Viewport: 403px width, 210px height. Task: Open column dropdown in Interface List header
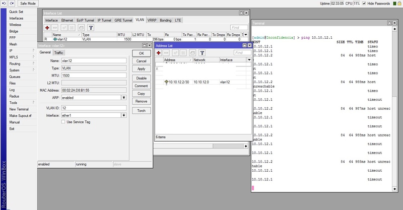coord(246,34)
